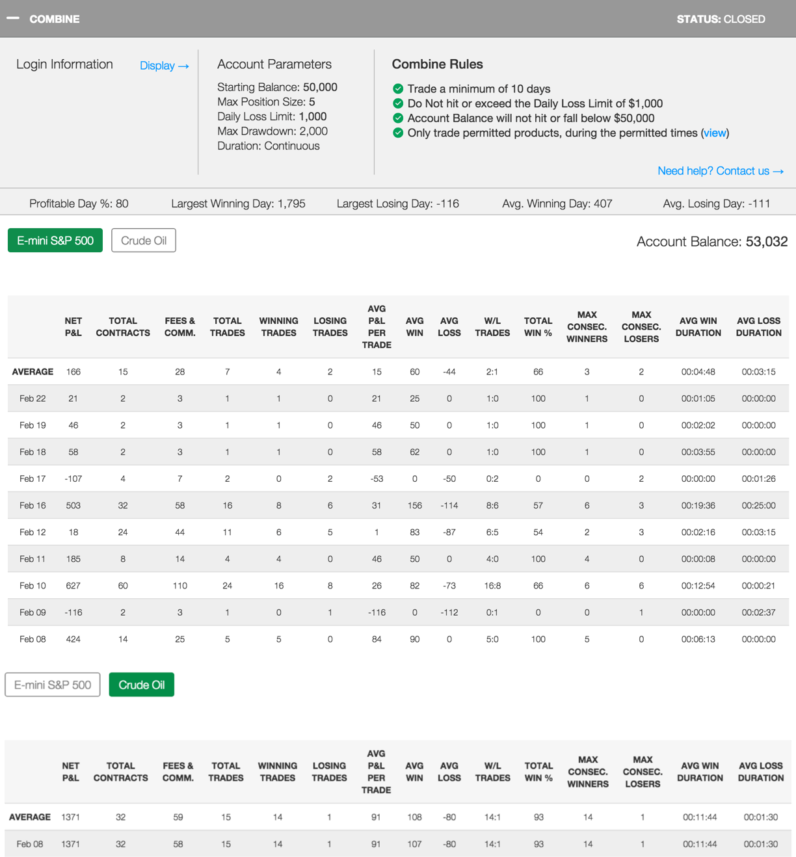Switch to the top Crude Oil tab
The height and width of the screenshot is (857, 796).
click(144, 241)
